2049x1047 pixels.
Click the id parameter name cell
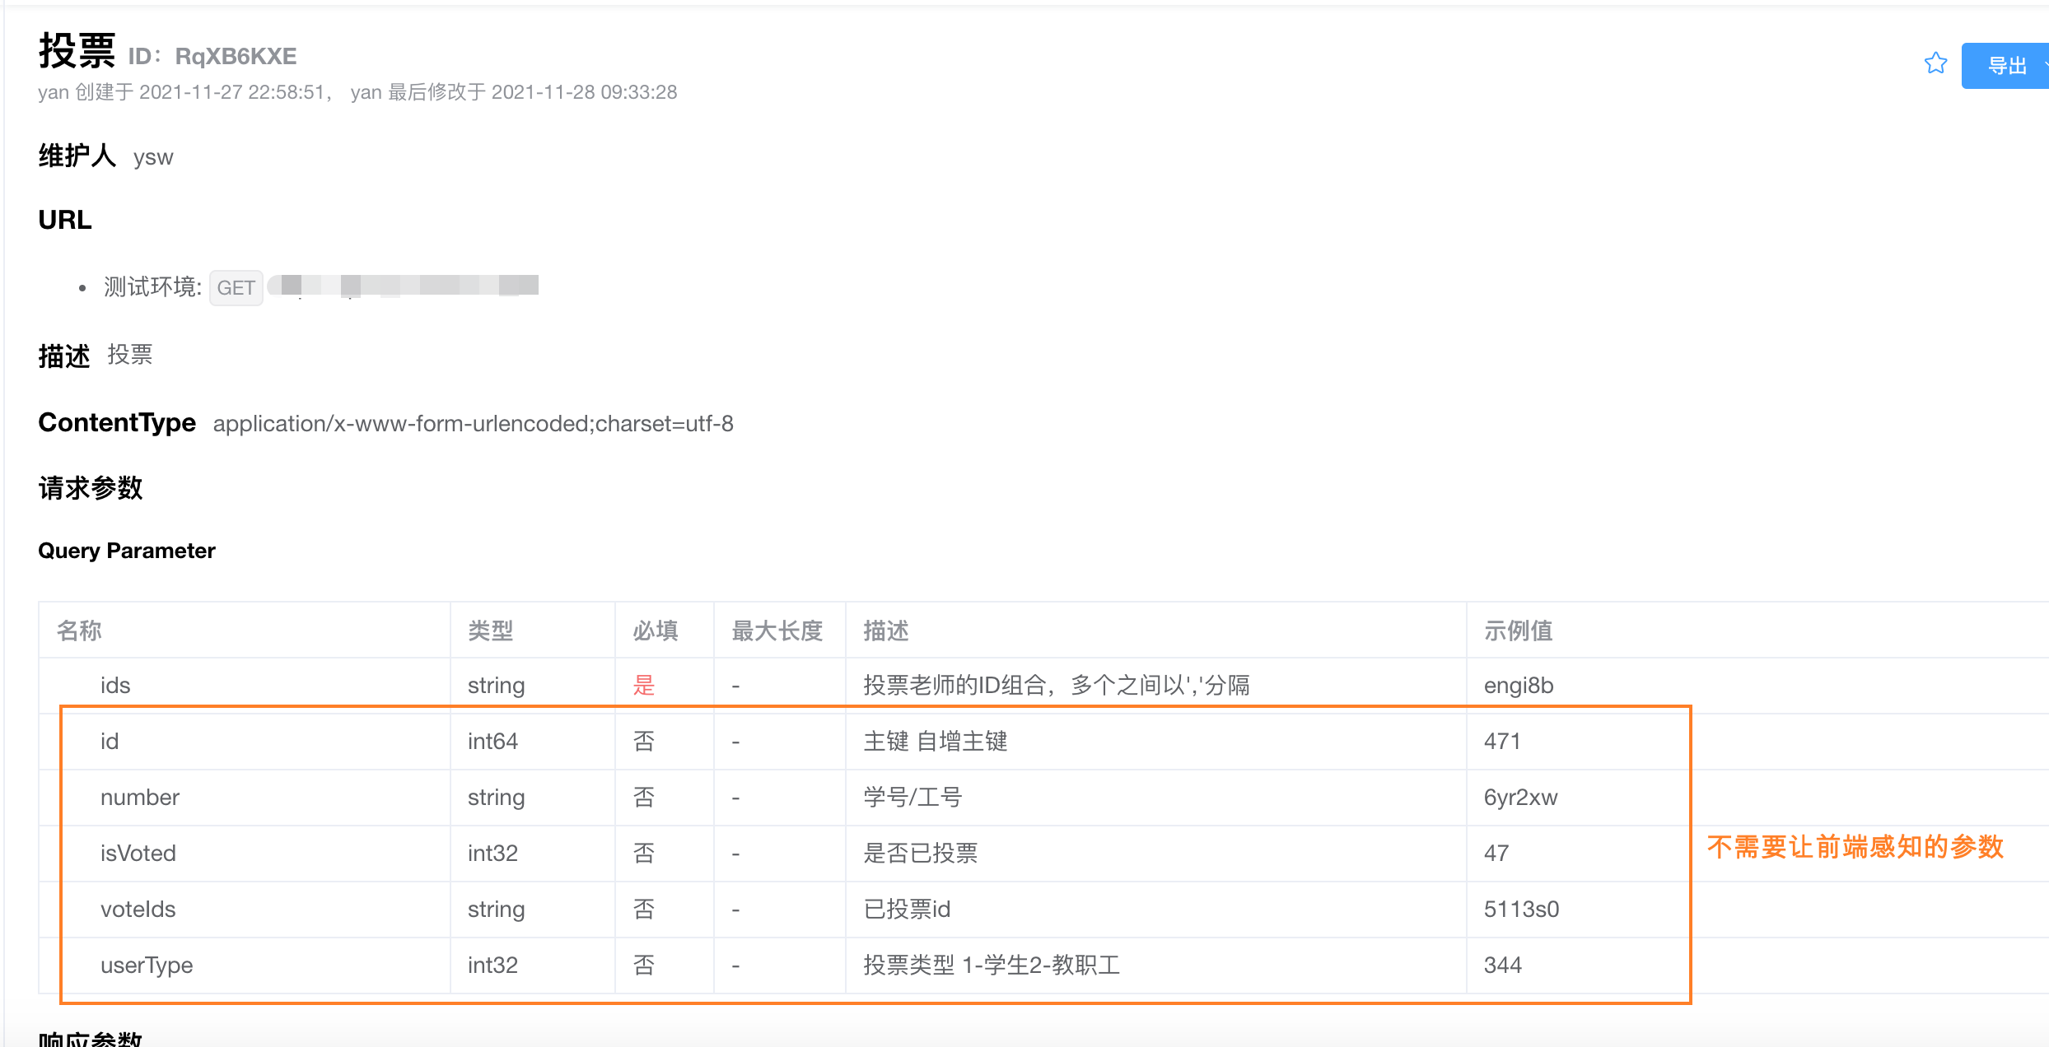[x=110, y=741]
